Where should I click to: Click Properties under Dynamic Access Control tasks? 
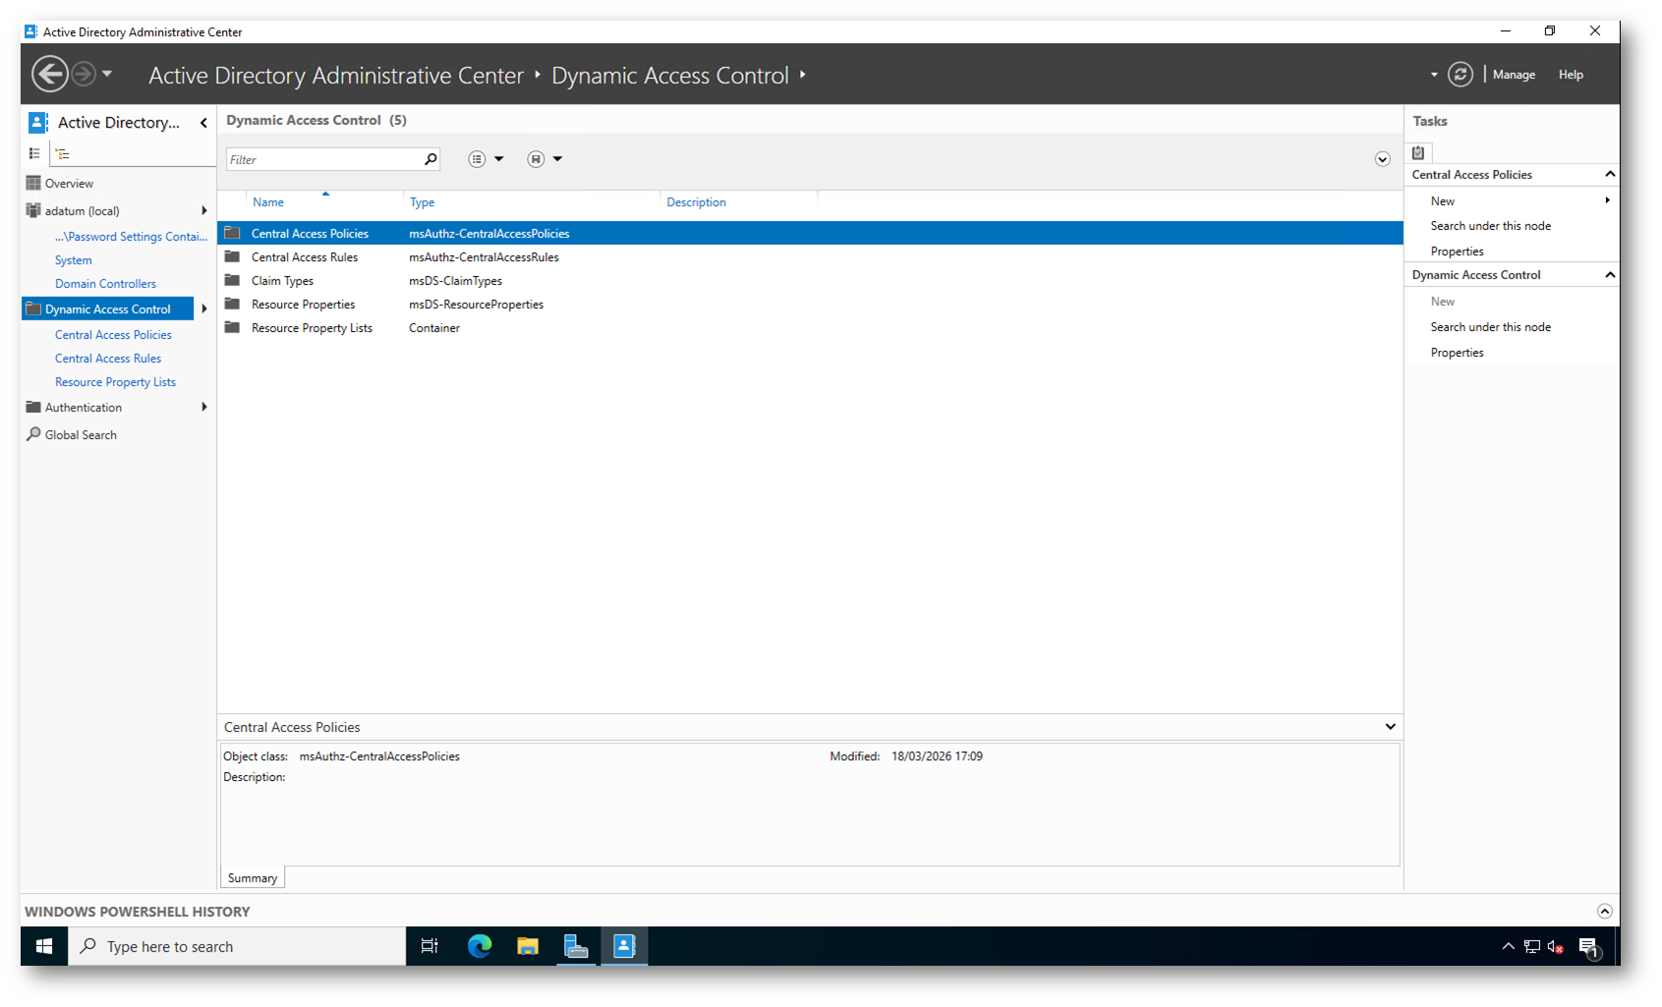pos(1457,353)
